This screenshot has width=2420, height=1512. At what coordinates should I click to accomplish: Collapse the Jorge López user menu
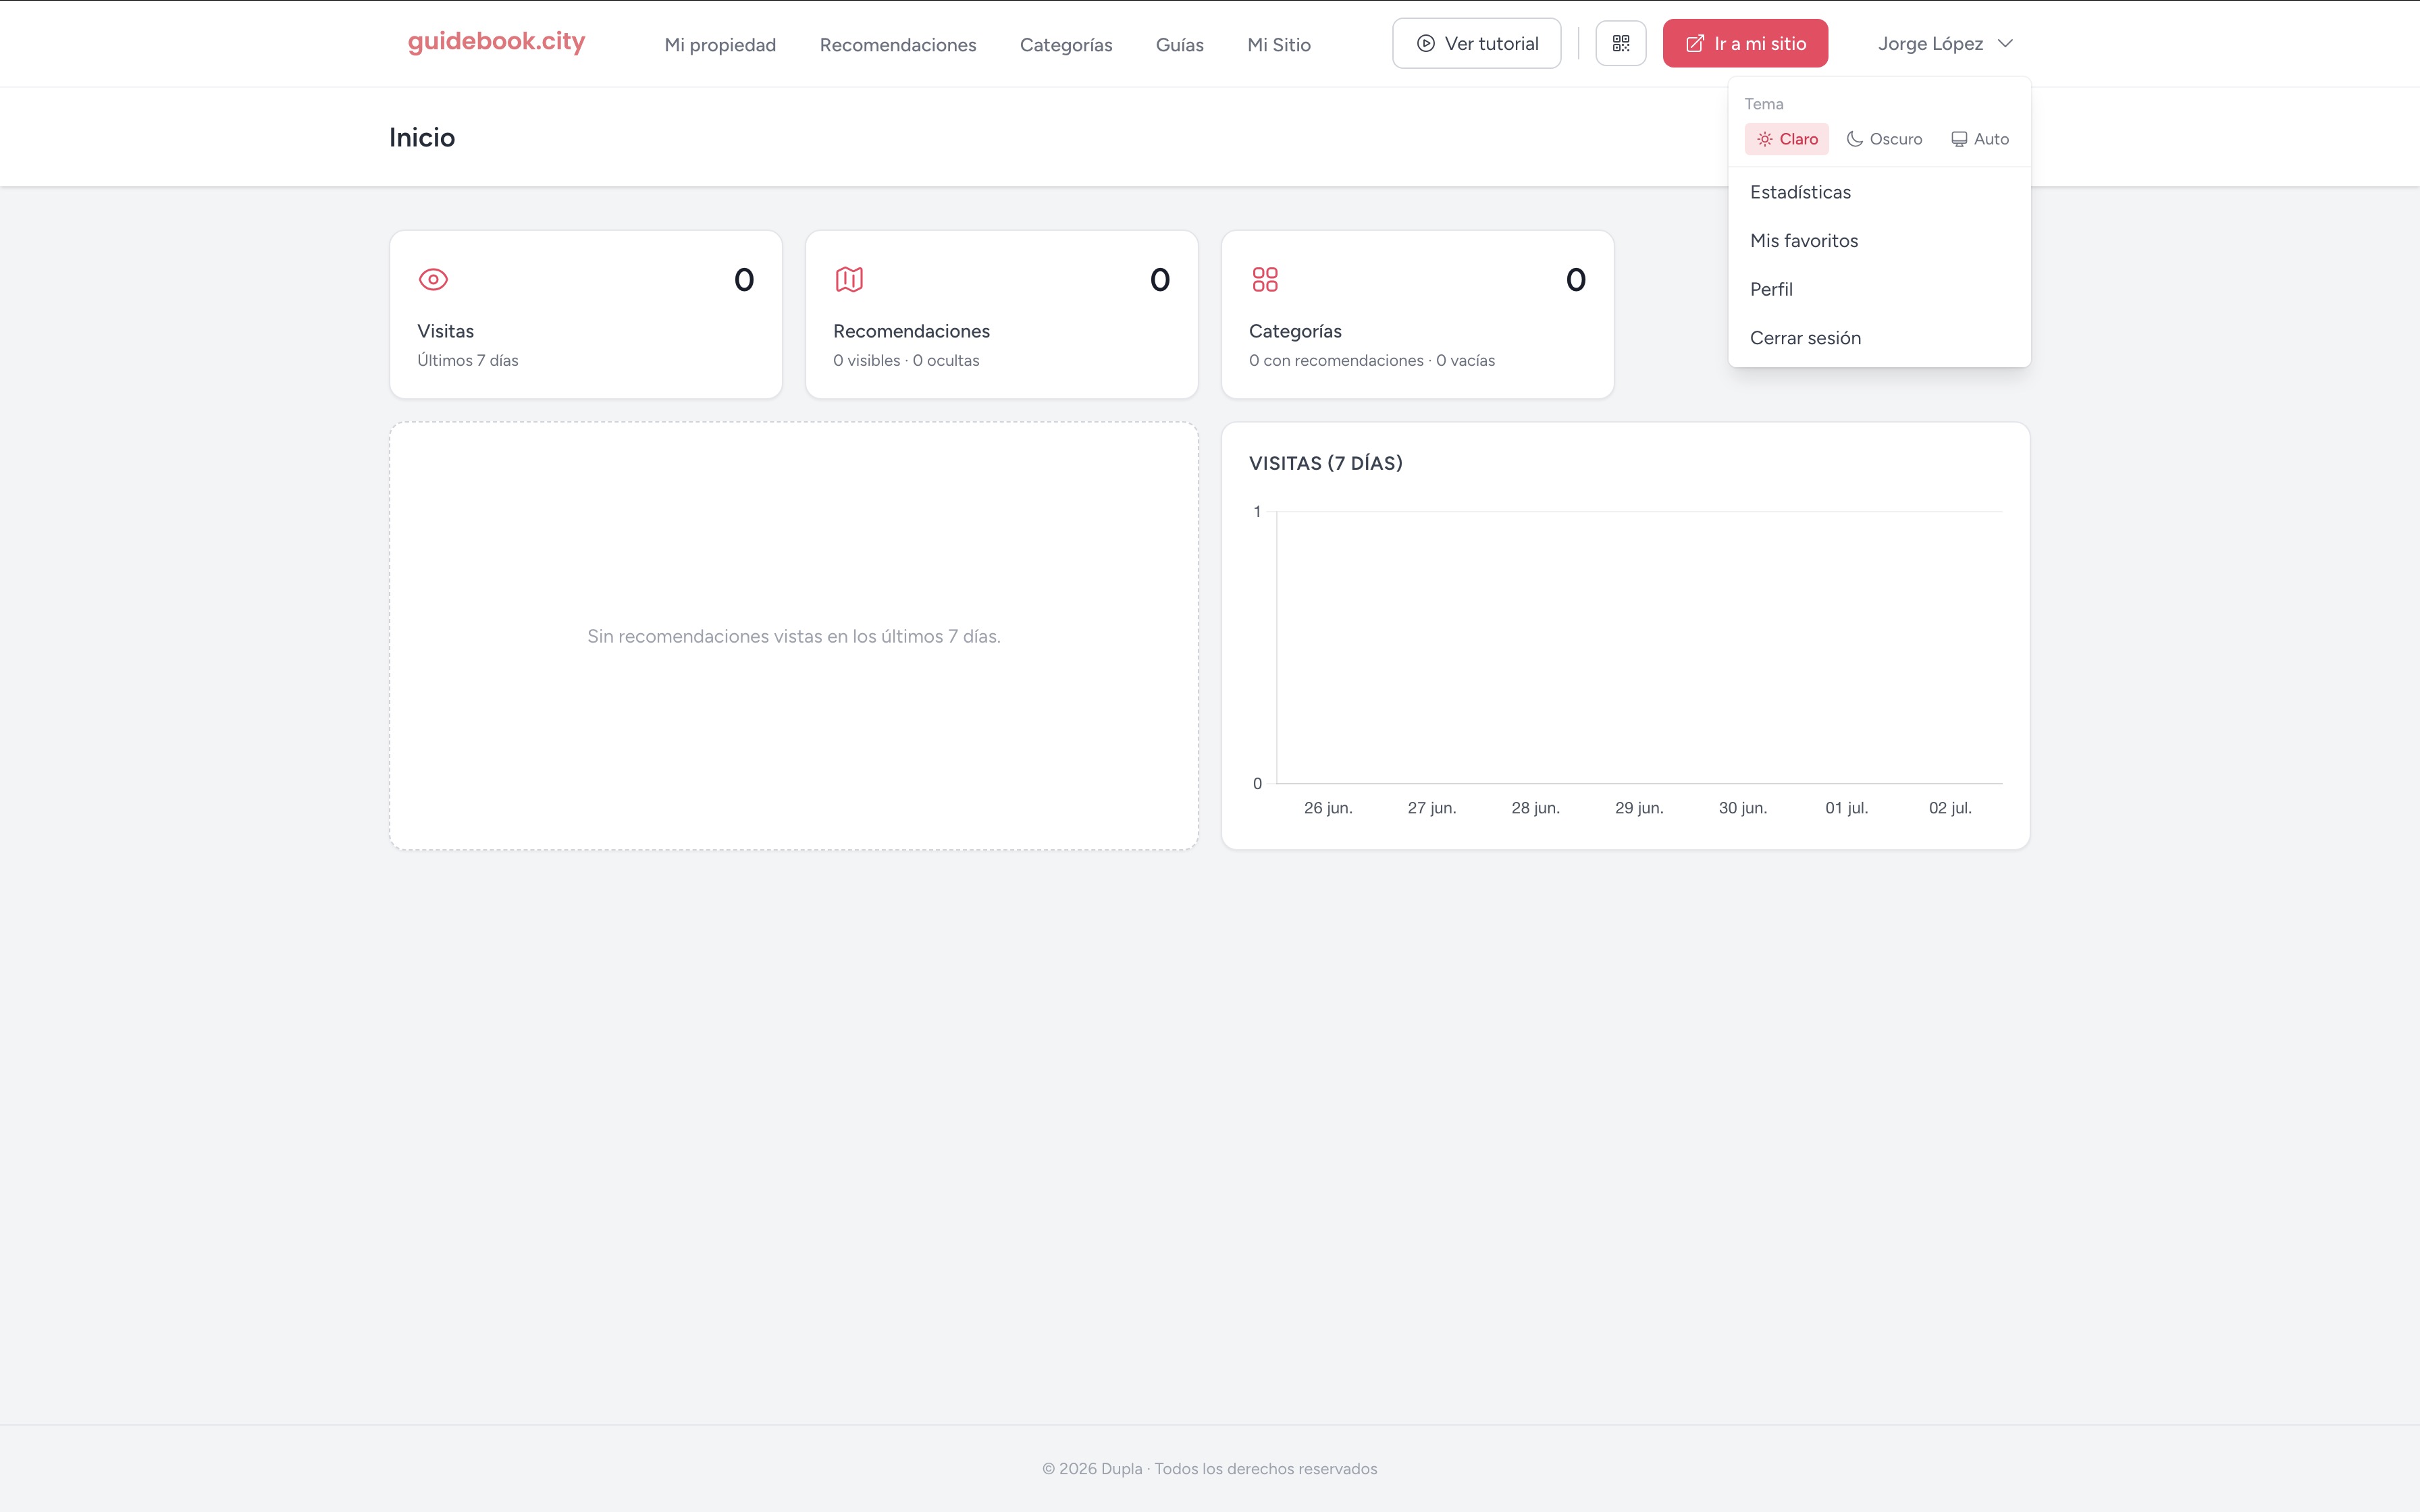1945,43
